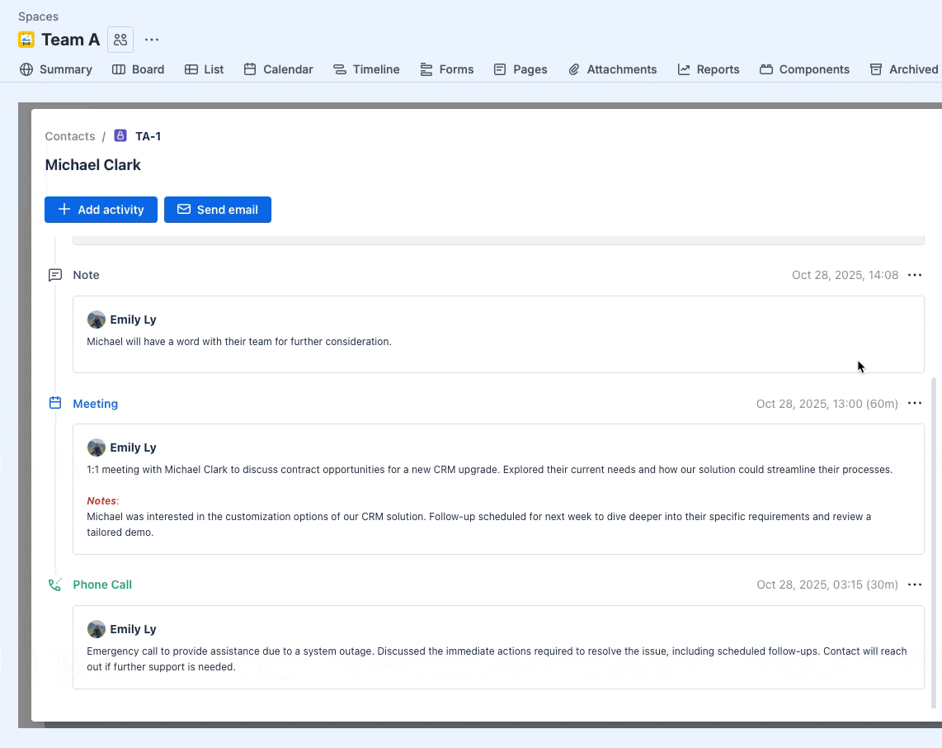Viewport: 942px width, 748px height.
Task: Click Emily Ly's avatar in Phone Call entry
Action: click(97, 629)
